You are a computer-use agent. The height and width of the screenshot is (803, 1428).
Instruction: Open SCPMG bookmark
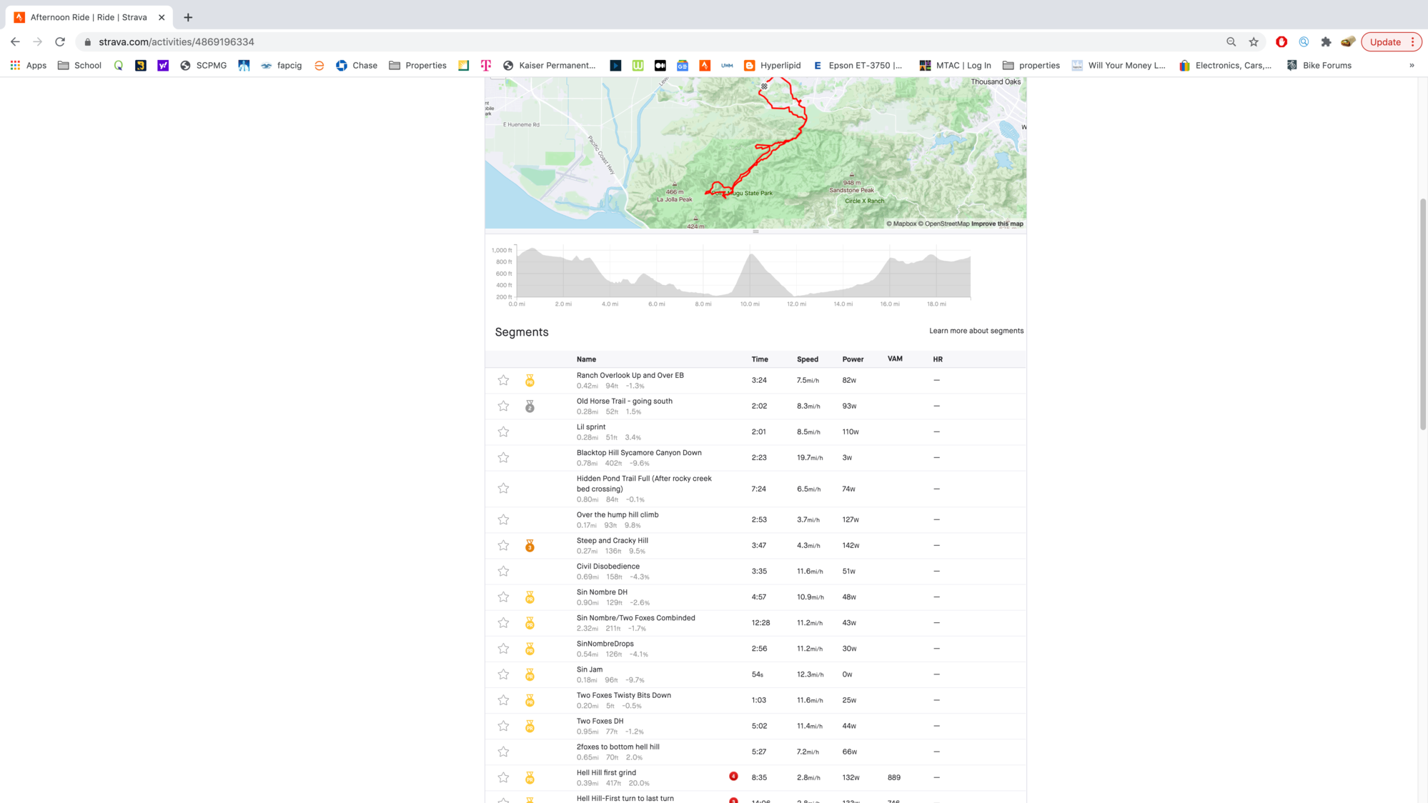coord(203,65)
